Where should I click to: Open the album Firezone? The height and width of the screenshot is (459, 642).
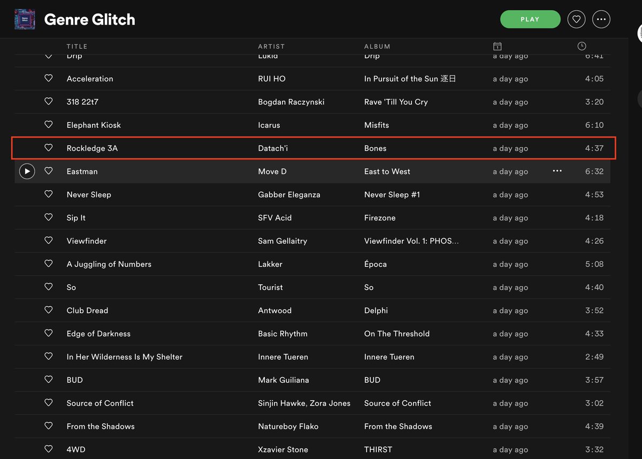(380, 218)
